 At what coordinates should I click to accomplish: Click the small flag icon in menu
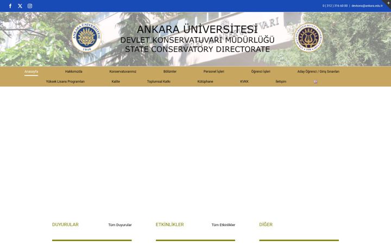click(x=316, y=82)
